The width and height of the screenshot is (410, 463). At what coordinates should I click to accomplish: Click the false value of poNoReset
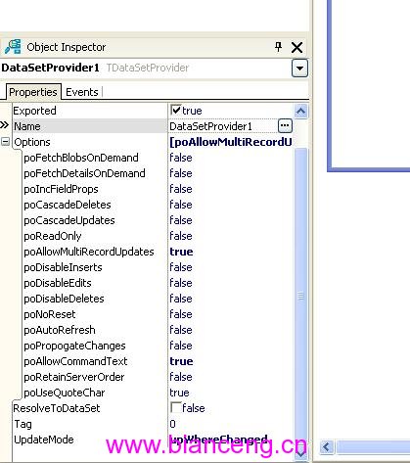point(181,314)
